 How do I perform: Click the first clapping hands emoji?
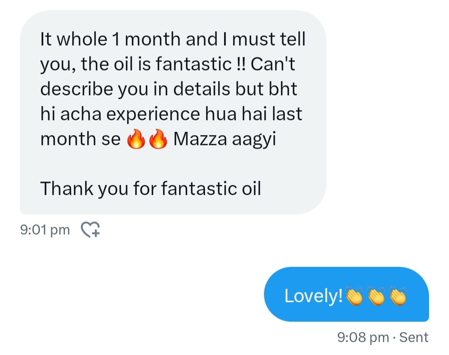355,296
